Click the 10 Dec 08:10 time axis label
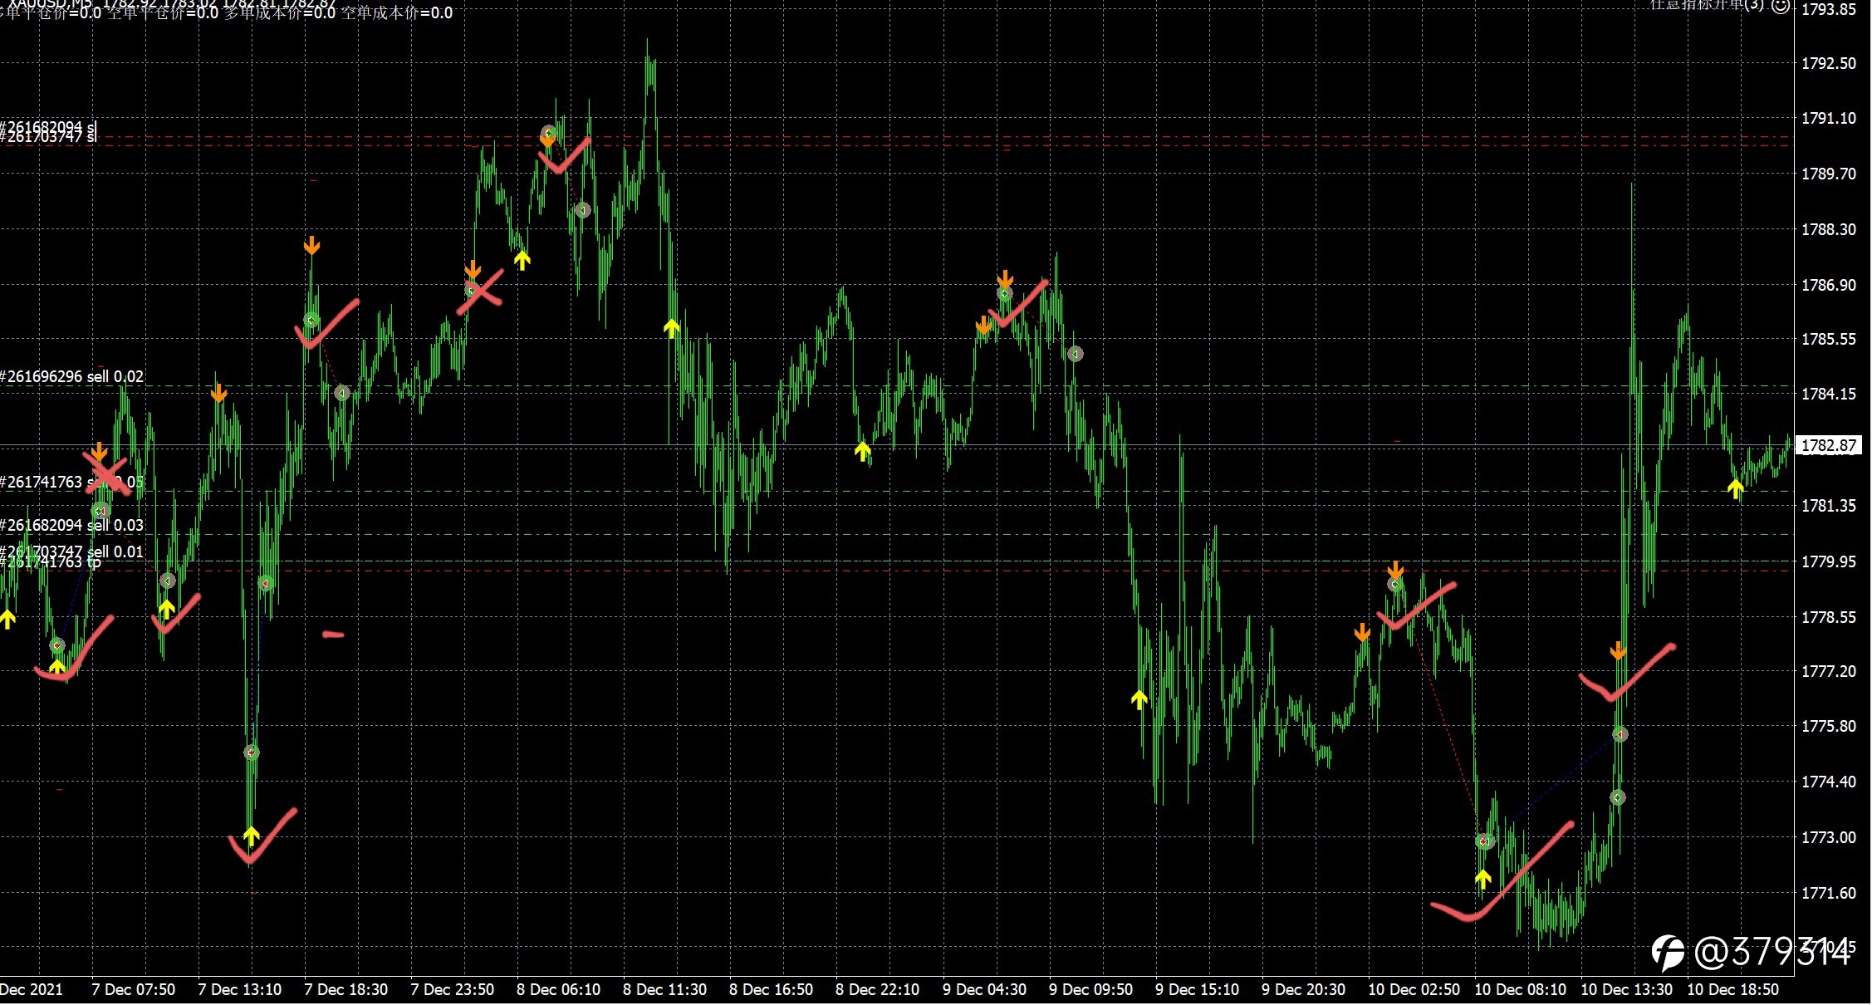 1521,990
